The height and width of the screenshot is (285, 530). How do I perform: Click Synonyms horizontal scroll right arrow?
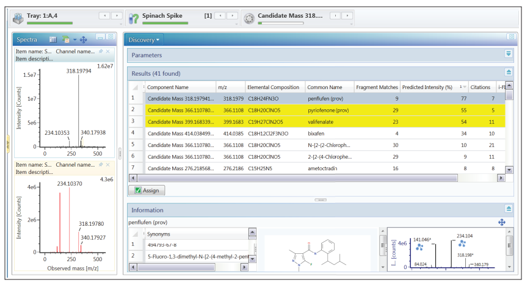click(244, 267)
